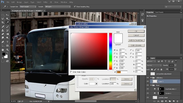The image size is (183, 103).
Task: Select the Type tool
Action: click(x=7, y=42)
